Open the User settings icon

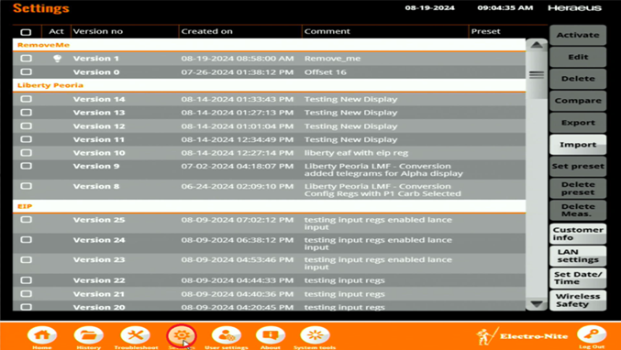point(227,335)
